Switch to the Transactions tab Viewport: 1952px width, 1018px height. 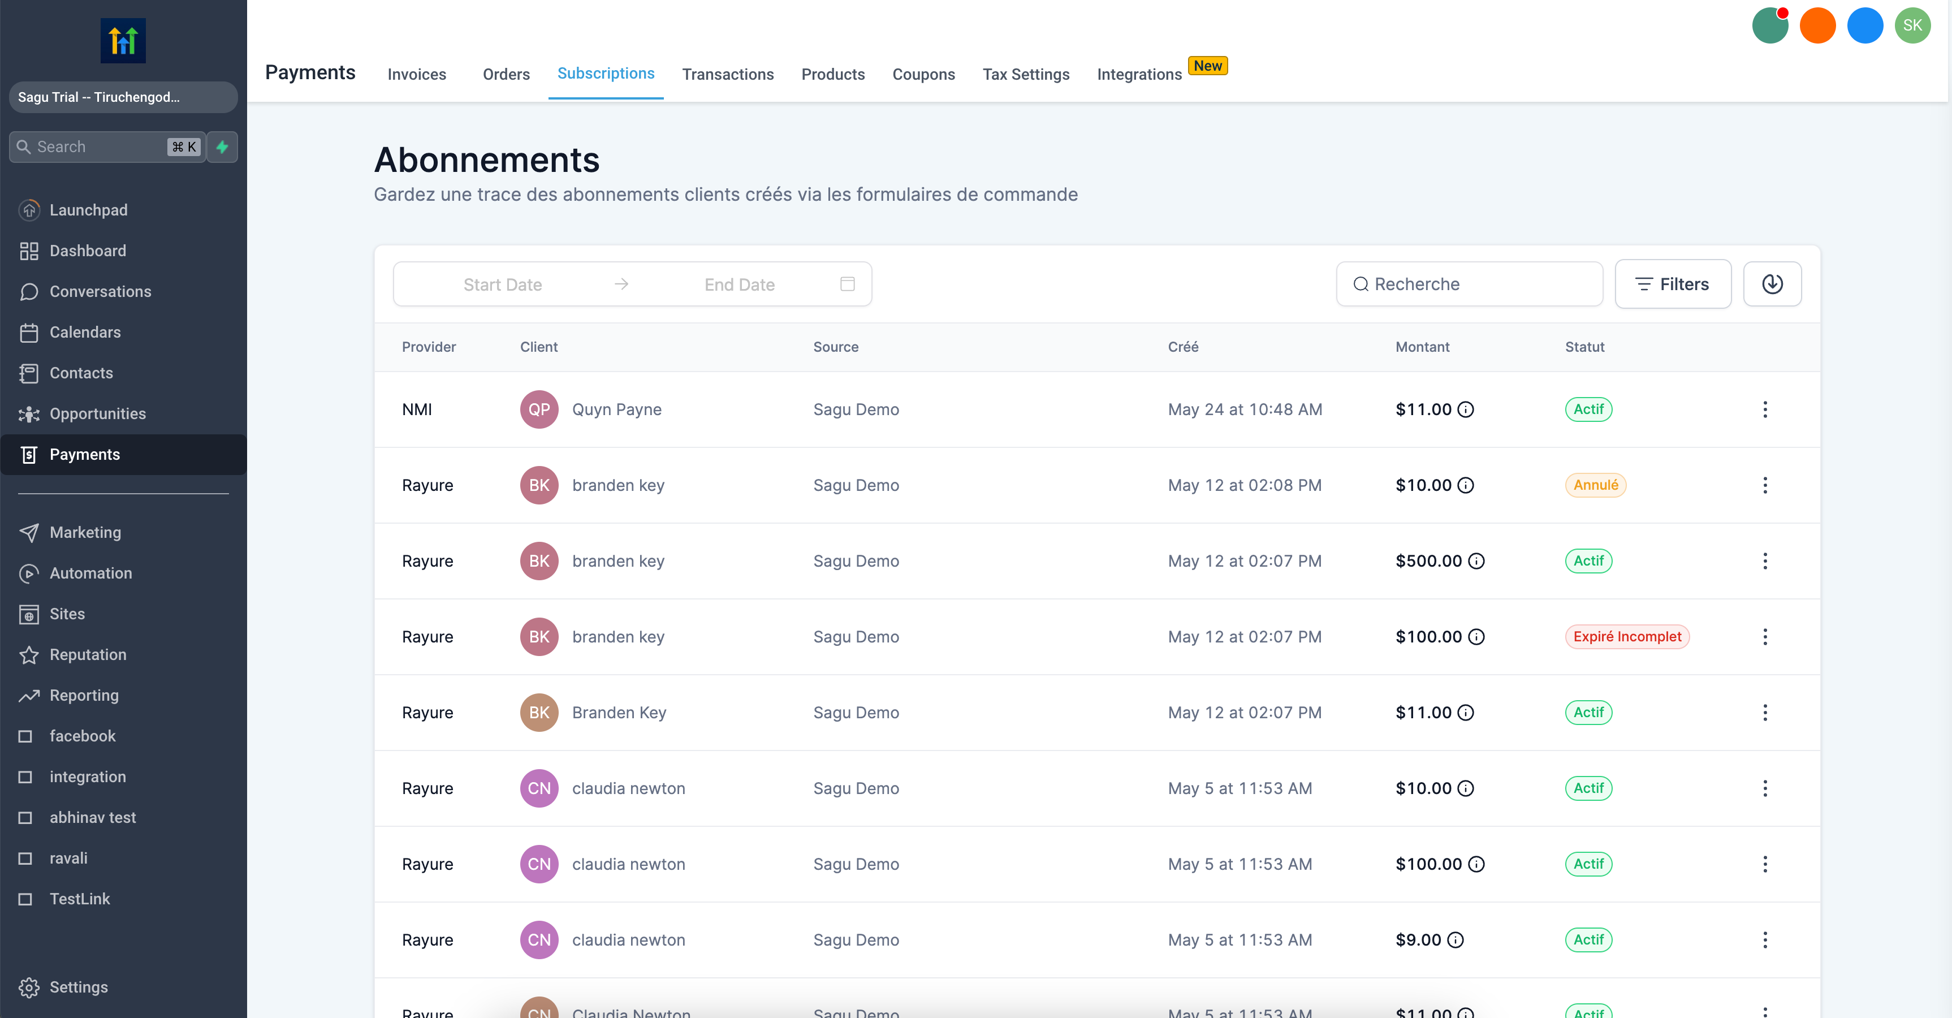click(x=727, y=74)
